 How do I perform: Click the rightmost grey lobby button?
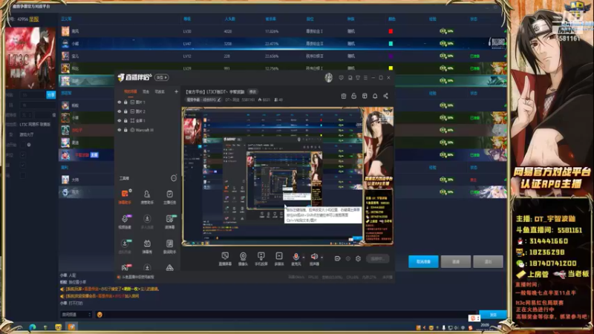pyautogui.click(x=488, y=262)
